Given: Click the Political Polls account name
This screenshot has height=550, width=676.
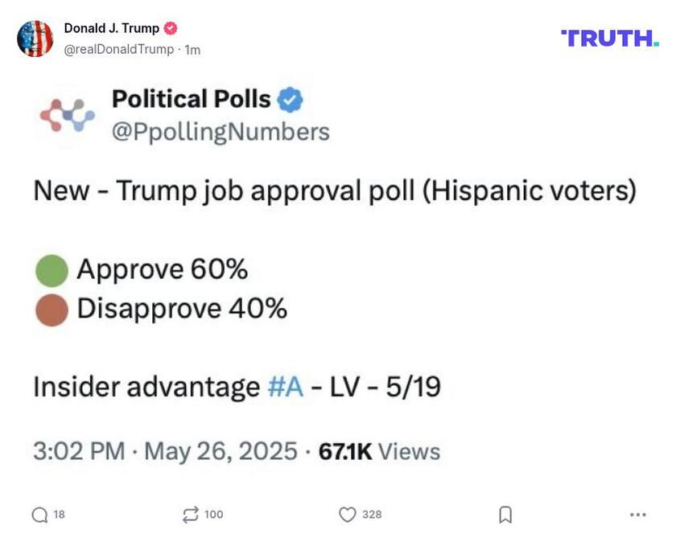Looking at the screenshot, I should tap(192, 100).
